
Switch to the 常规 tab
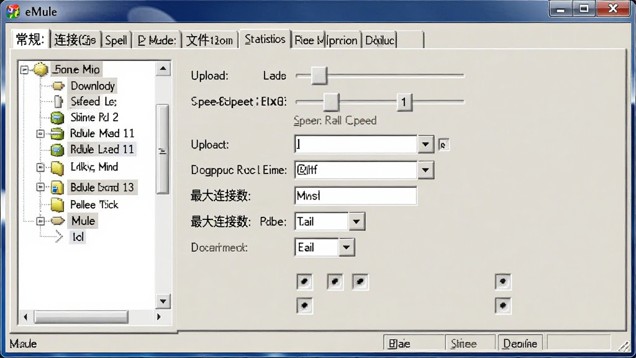click(30, 40)
